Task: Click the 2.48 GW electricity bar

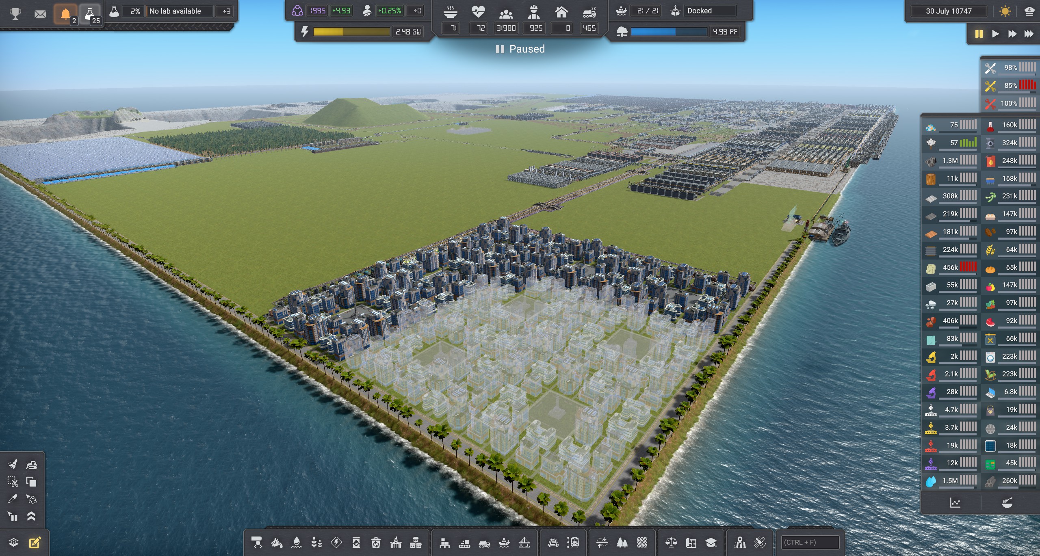Action: [x=351, y=32]
